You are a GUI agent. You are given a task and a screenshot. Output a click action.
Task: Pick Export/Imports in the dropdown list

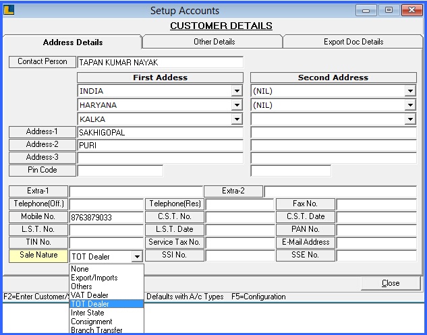(94, 278)
